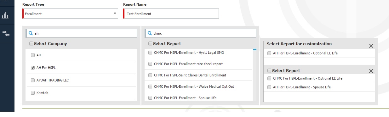
Task: Close the lower Select Report panel
Action: point(371,71)
